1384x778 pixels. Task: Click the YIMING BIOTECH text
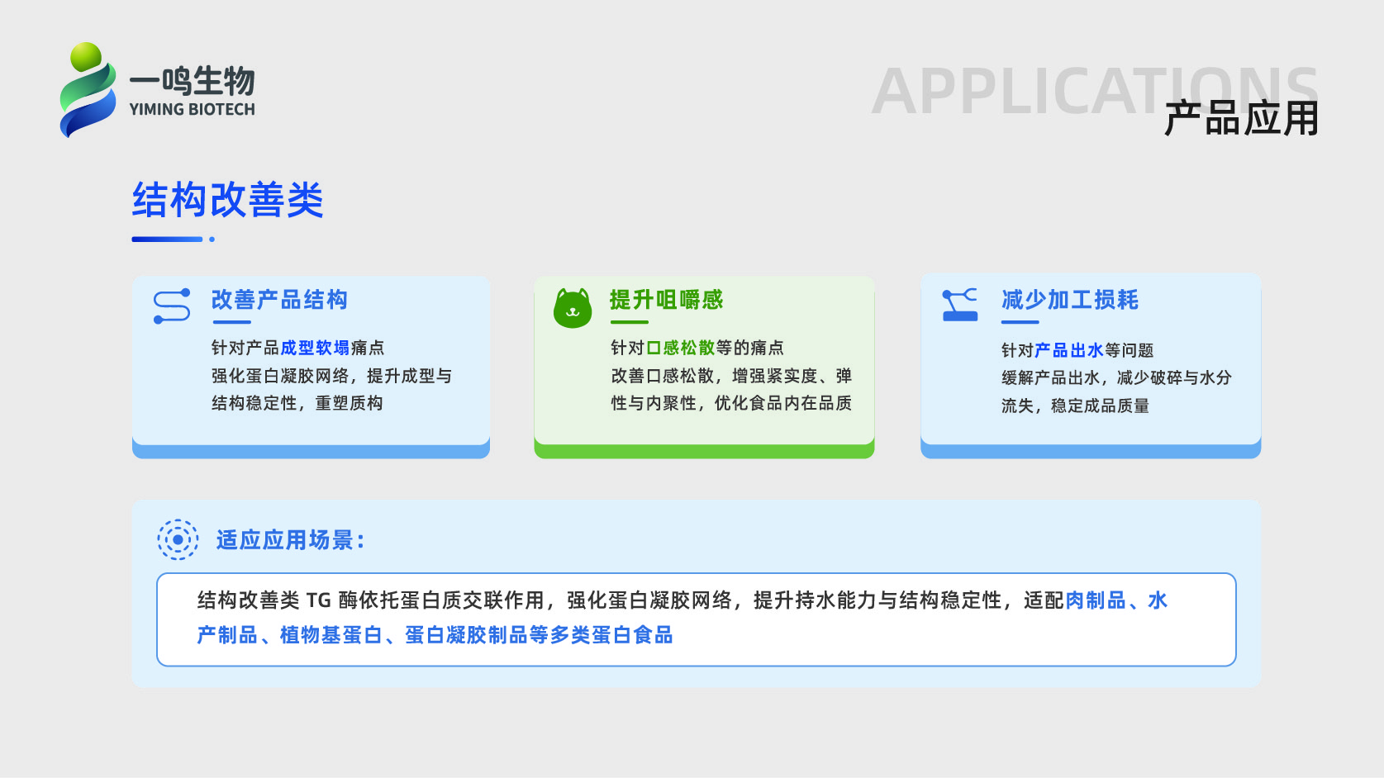192,109
